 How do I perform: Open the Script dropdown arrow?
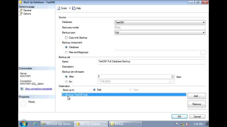(70, 8)
